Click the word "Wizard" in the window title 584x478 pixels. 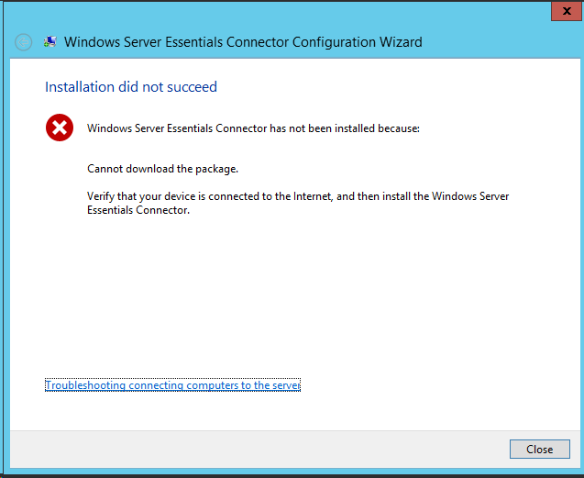401,42
